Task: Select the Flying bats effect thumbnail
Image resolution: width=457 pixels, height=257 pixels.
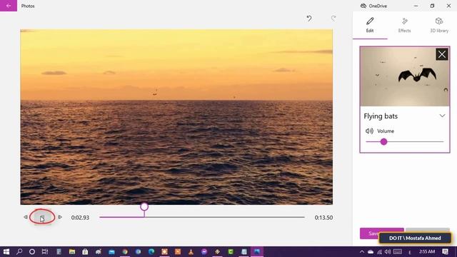Action: click(x=405, y=77)
